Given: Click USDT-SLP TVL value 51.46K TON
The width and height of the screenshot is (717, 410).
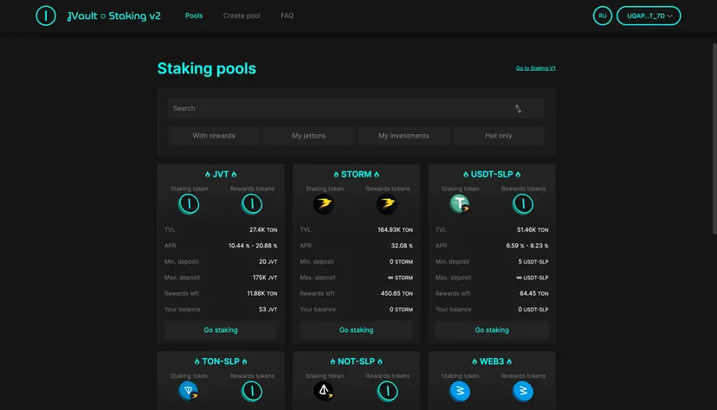Looking at the screenshot, I should (x=533, y=230).
